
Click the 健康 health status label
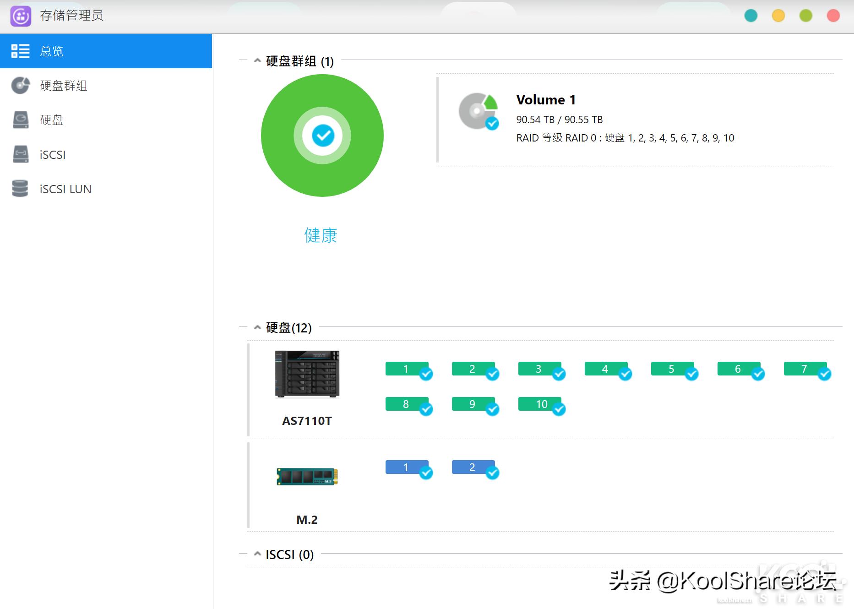coord(321,235)
